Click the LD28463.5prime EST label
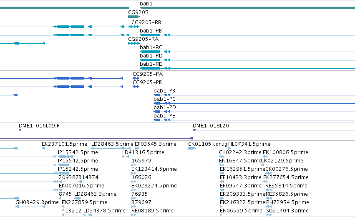 (x=112, y=144)
